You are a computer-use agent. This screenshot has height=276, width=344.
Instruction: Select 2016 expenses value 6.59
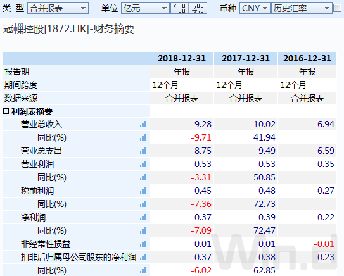(326, 151)
